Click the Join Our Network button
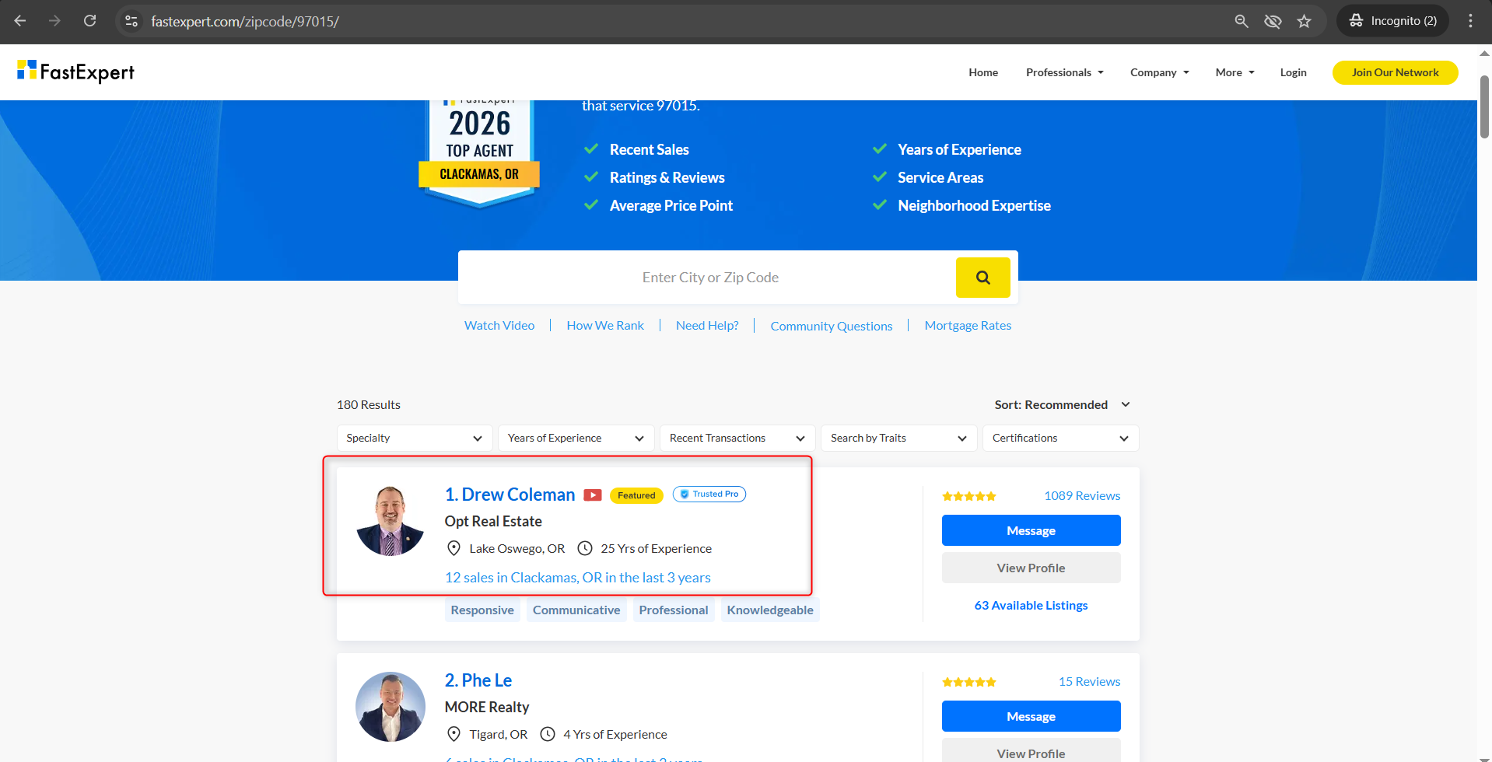 point(1395,72)
